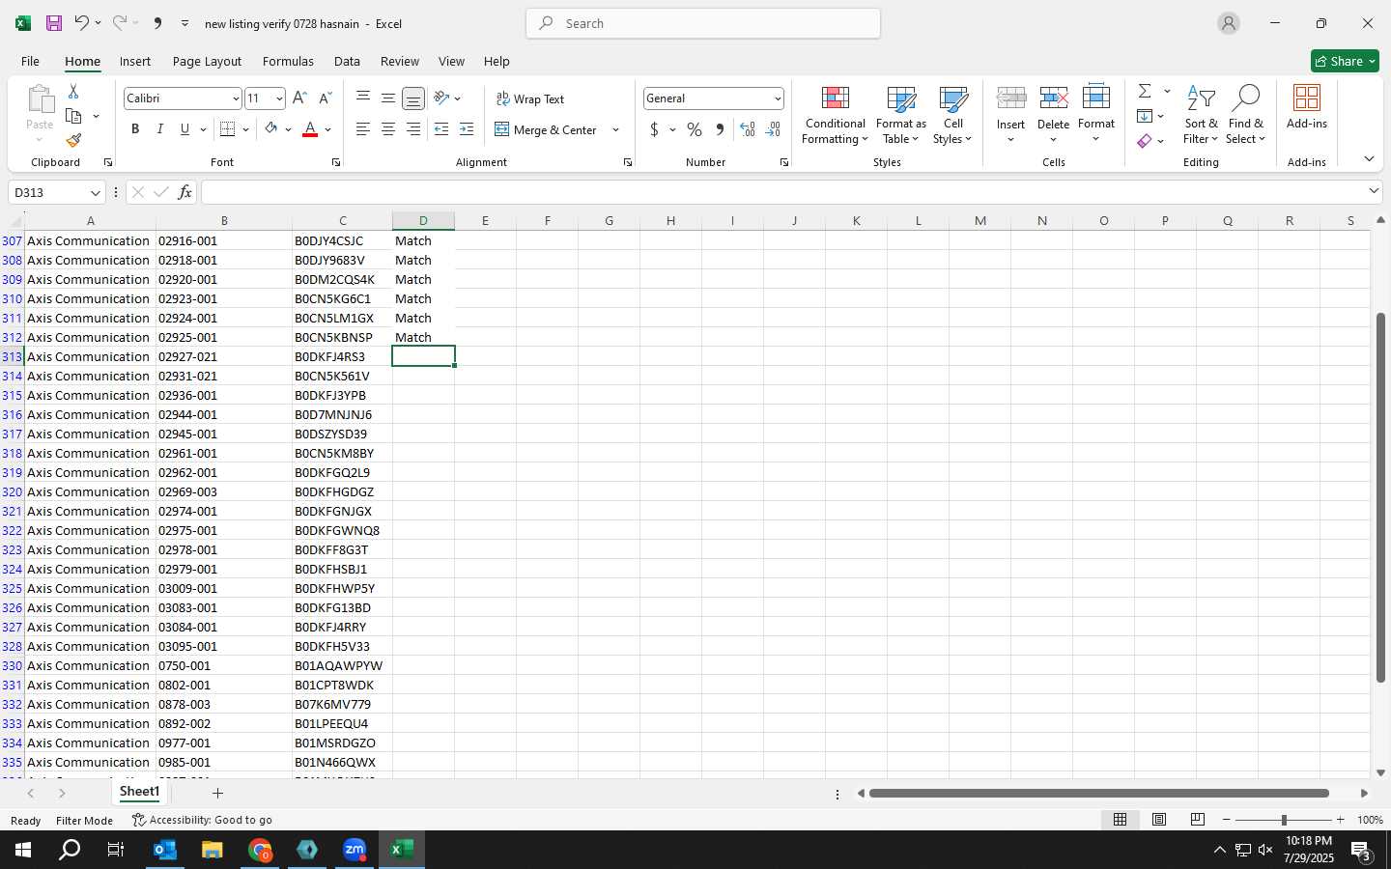The image size is (1391, 869).
Task: Apply comma style number format
Action: point(720,129)
